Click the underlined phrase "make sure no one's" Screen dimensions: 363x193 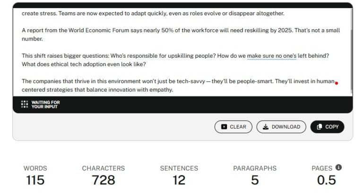click(x=271, y=56)
